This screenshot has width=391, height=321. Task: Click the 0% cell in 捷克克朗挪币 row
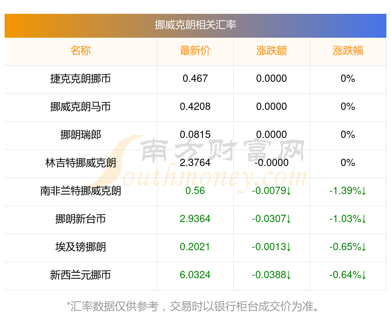(348, 79)
